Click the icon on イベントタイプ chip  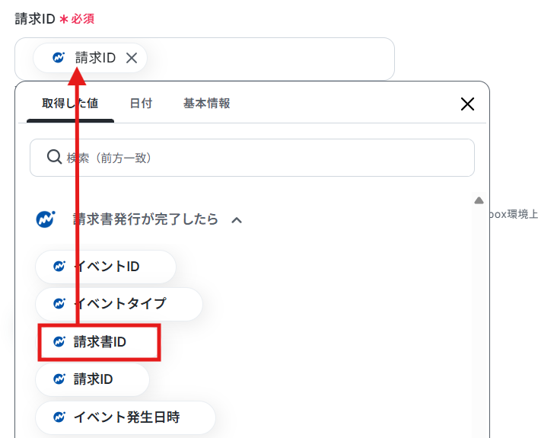tap(59, 303)
